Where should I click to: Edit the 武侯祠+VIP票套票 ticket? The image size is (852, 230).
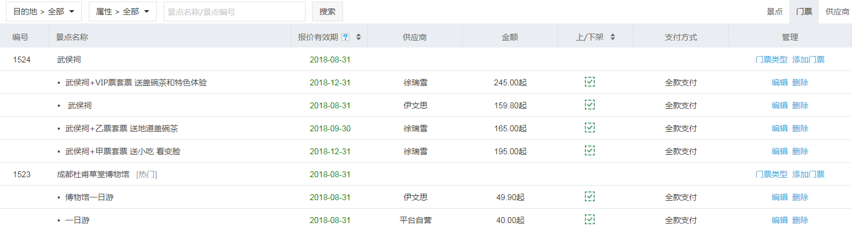(779, 83)
